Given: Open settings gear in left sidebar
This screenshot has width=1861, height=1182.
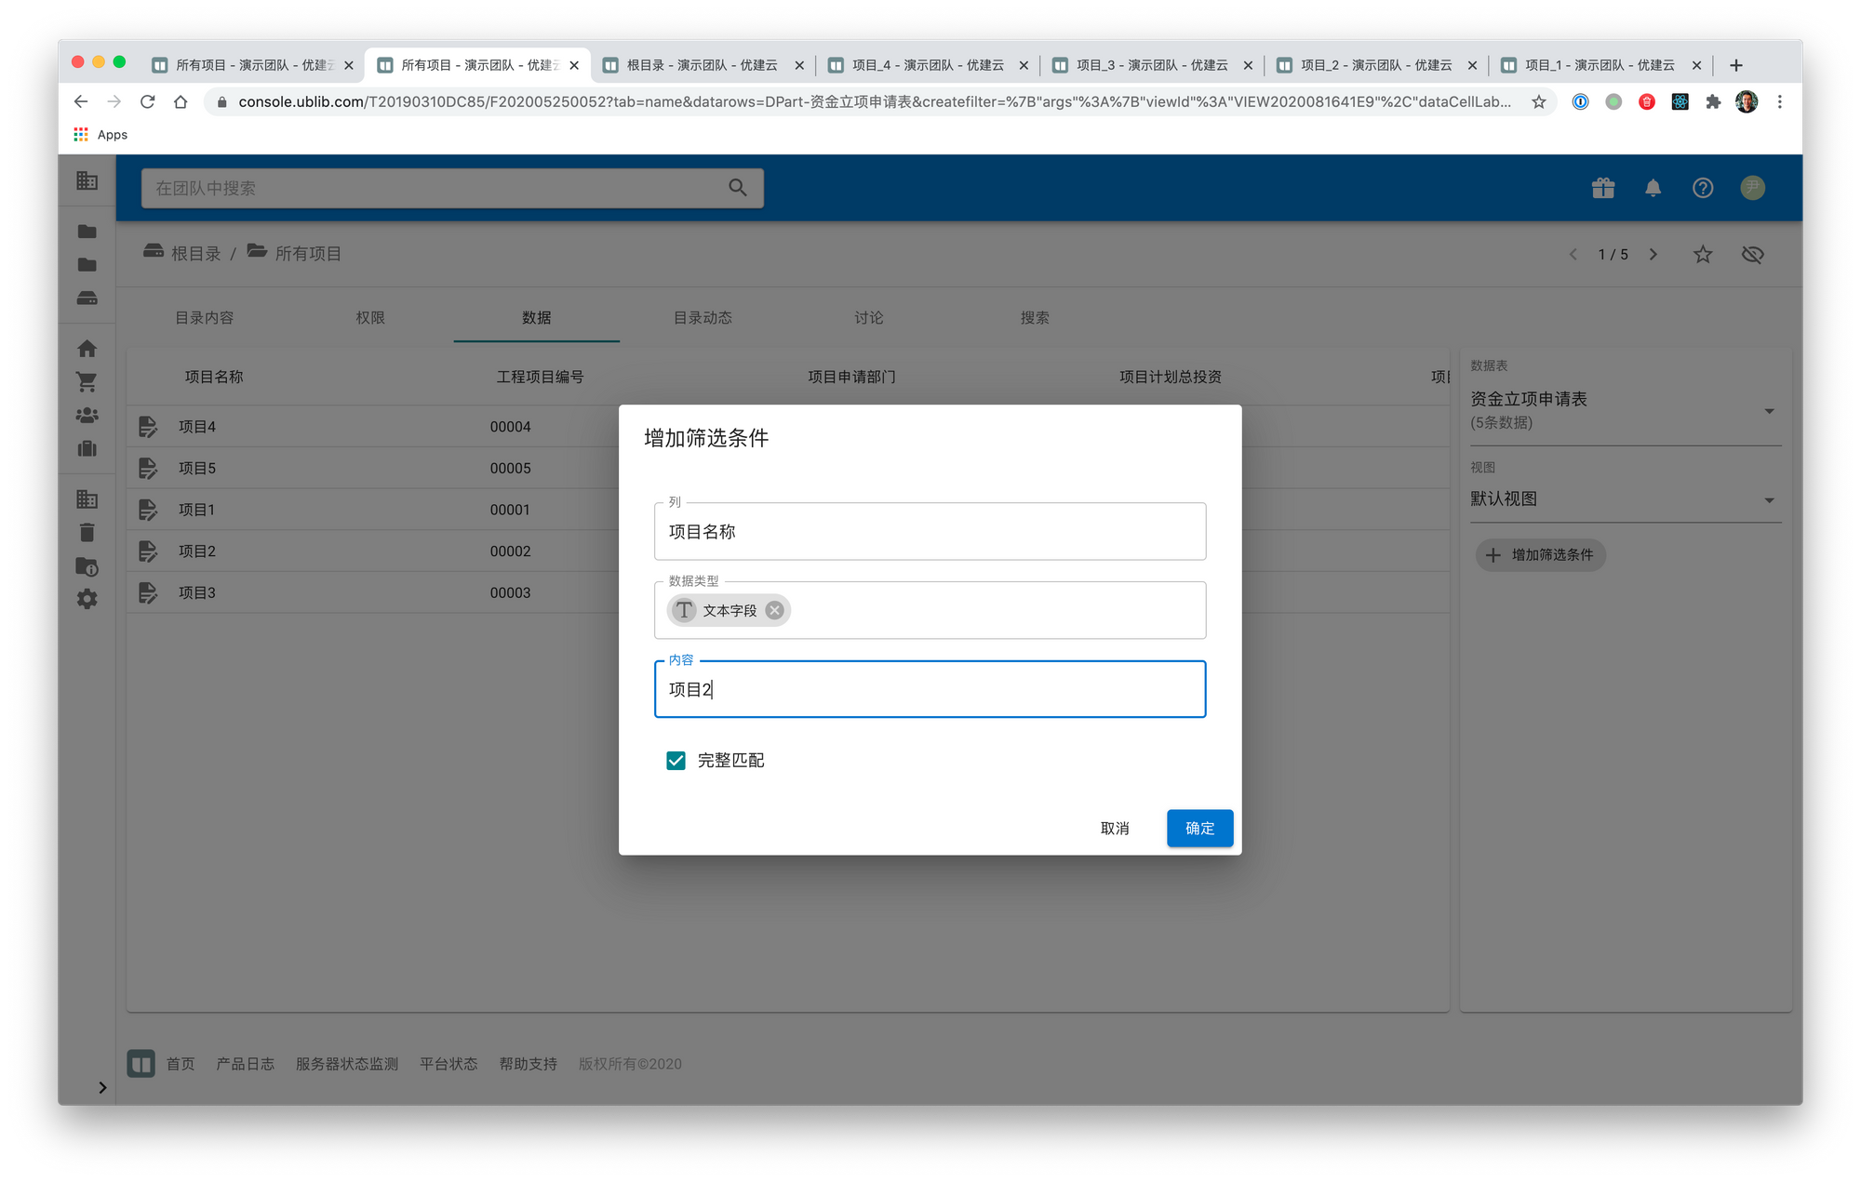Looking at the screenshot, I should pos(87,599).
